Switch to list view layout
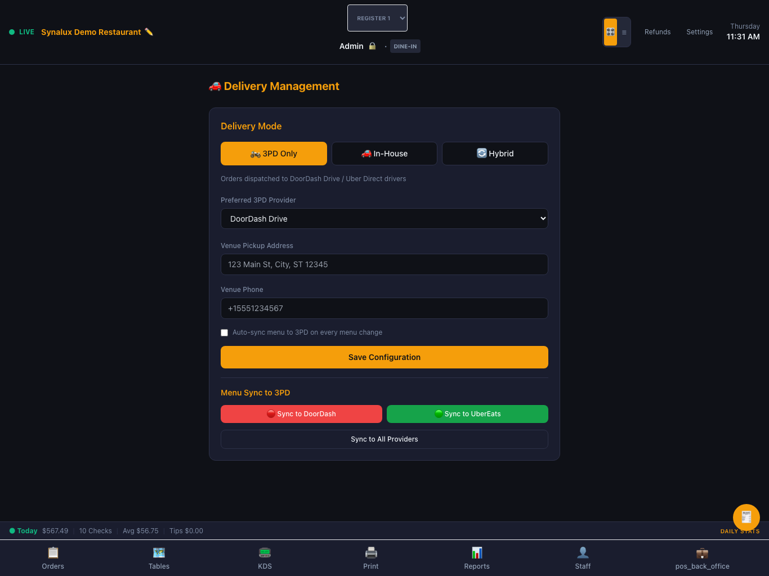This screenshot has width=769, height=576. (624, 32)
